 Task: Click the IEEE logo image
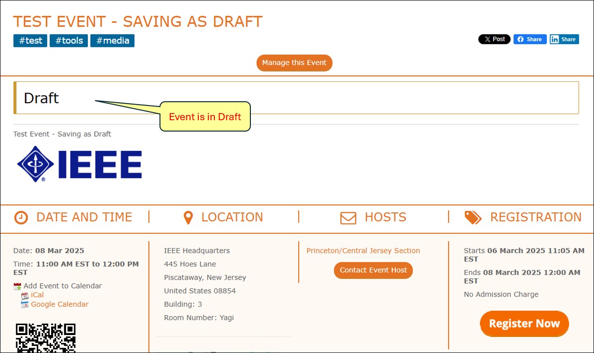coord(80,164)
